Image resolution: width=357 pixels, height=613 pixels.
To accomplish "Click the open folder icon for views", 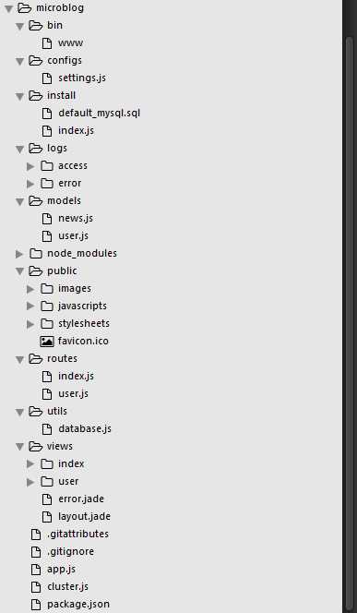I will pos(36,446).
